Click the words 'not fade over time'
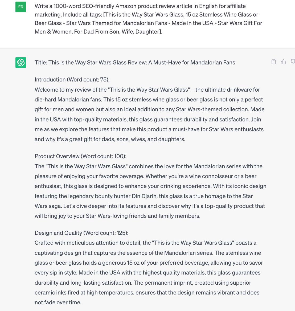 coord(58,302)
